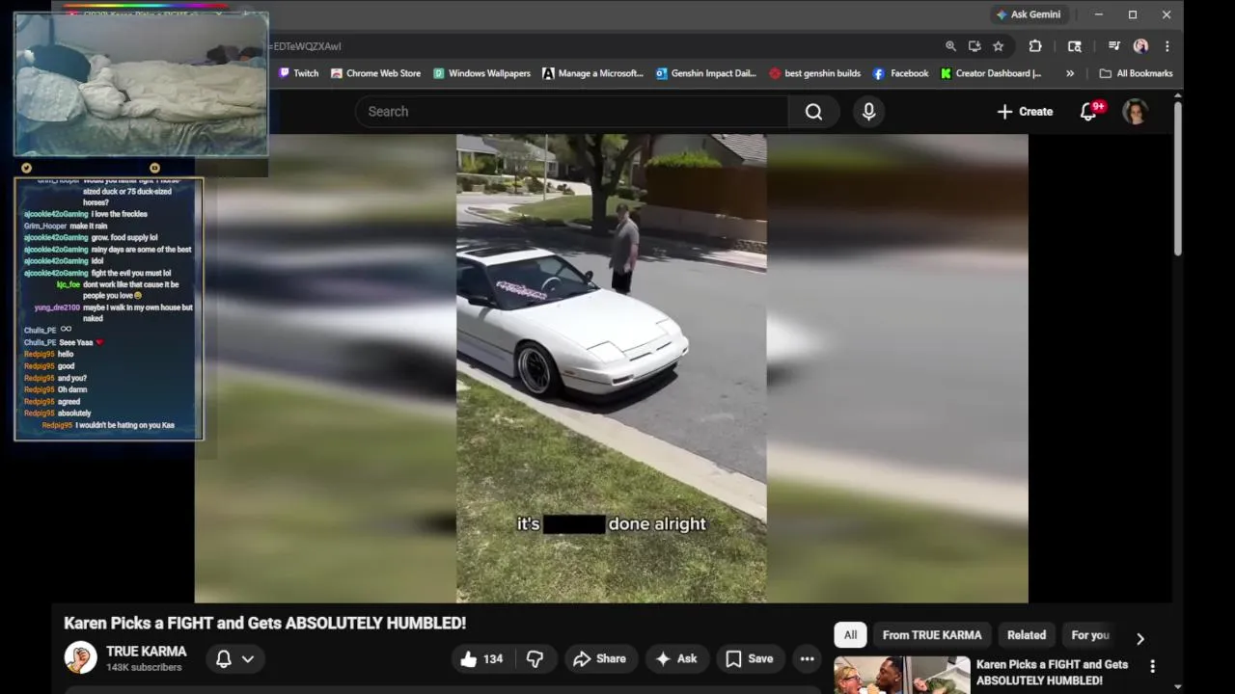The height and width of the screenshot is (694, 1235).
Task: Open Chrome Extensions puzzle icon
Action: coord(1035,46)
